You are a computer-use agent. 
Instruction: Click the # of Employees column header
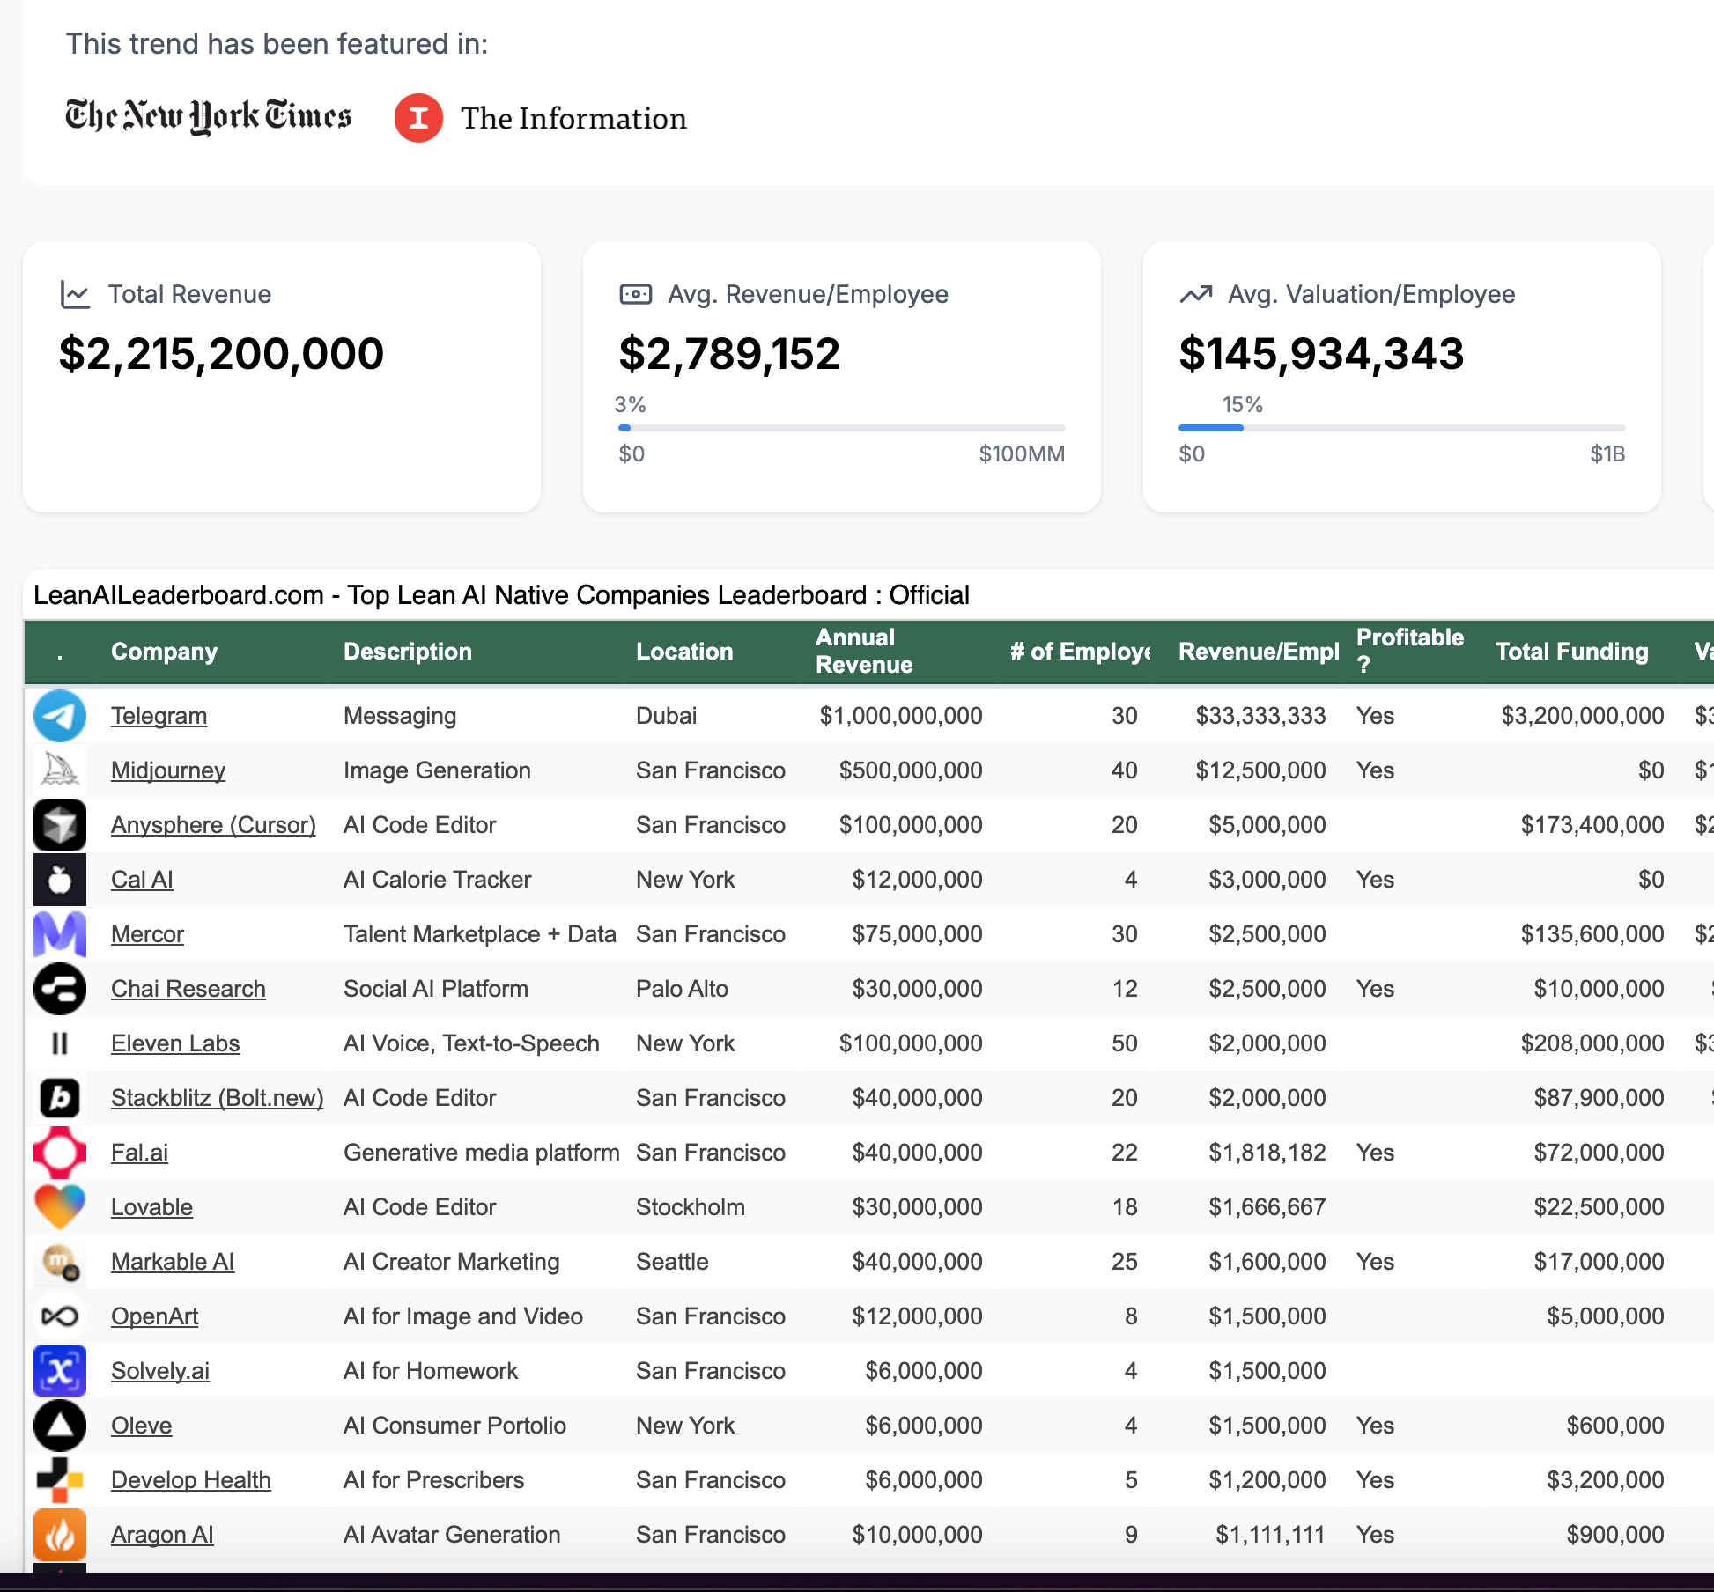coord(1080,652)
